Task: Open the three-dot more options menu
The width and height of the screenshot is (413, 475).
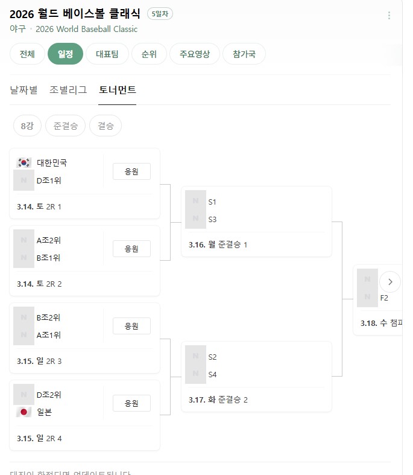Action: tap(389, 16)
